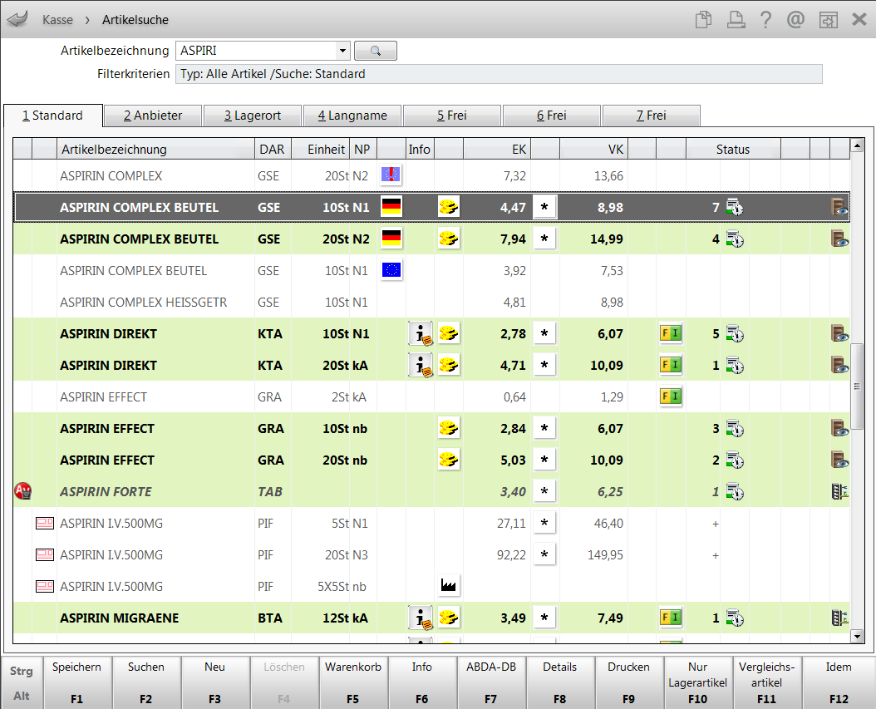Screen dimensions: 876x709
Task: Click red card icon beside ASPIRIN I.V.500MG 5St
Action: 45,523
